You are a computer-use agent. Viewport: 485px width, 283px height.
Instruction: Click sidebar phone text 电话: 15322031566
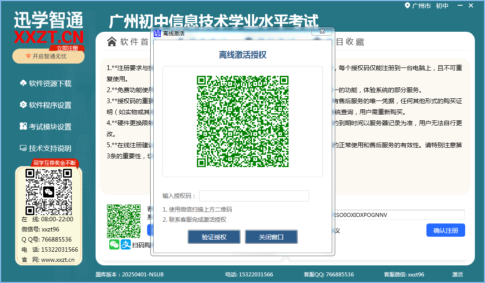tap(50, 249)
